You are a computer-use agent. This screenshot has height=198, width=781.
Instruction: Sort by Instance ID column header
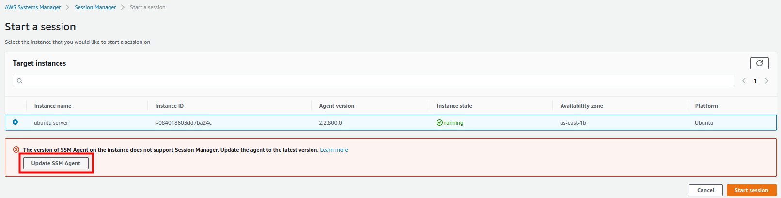tap(170, 106)
